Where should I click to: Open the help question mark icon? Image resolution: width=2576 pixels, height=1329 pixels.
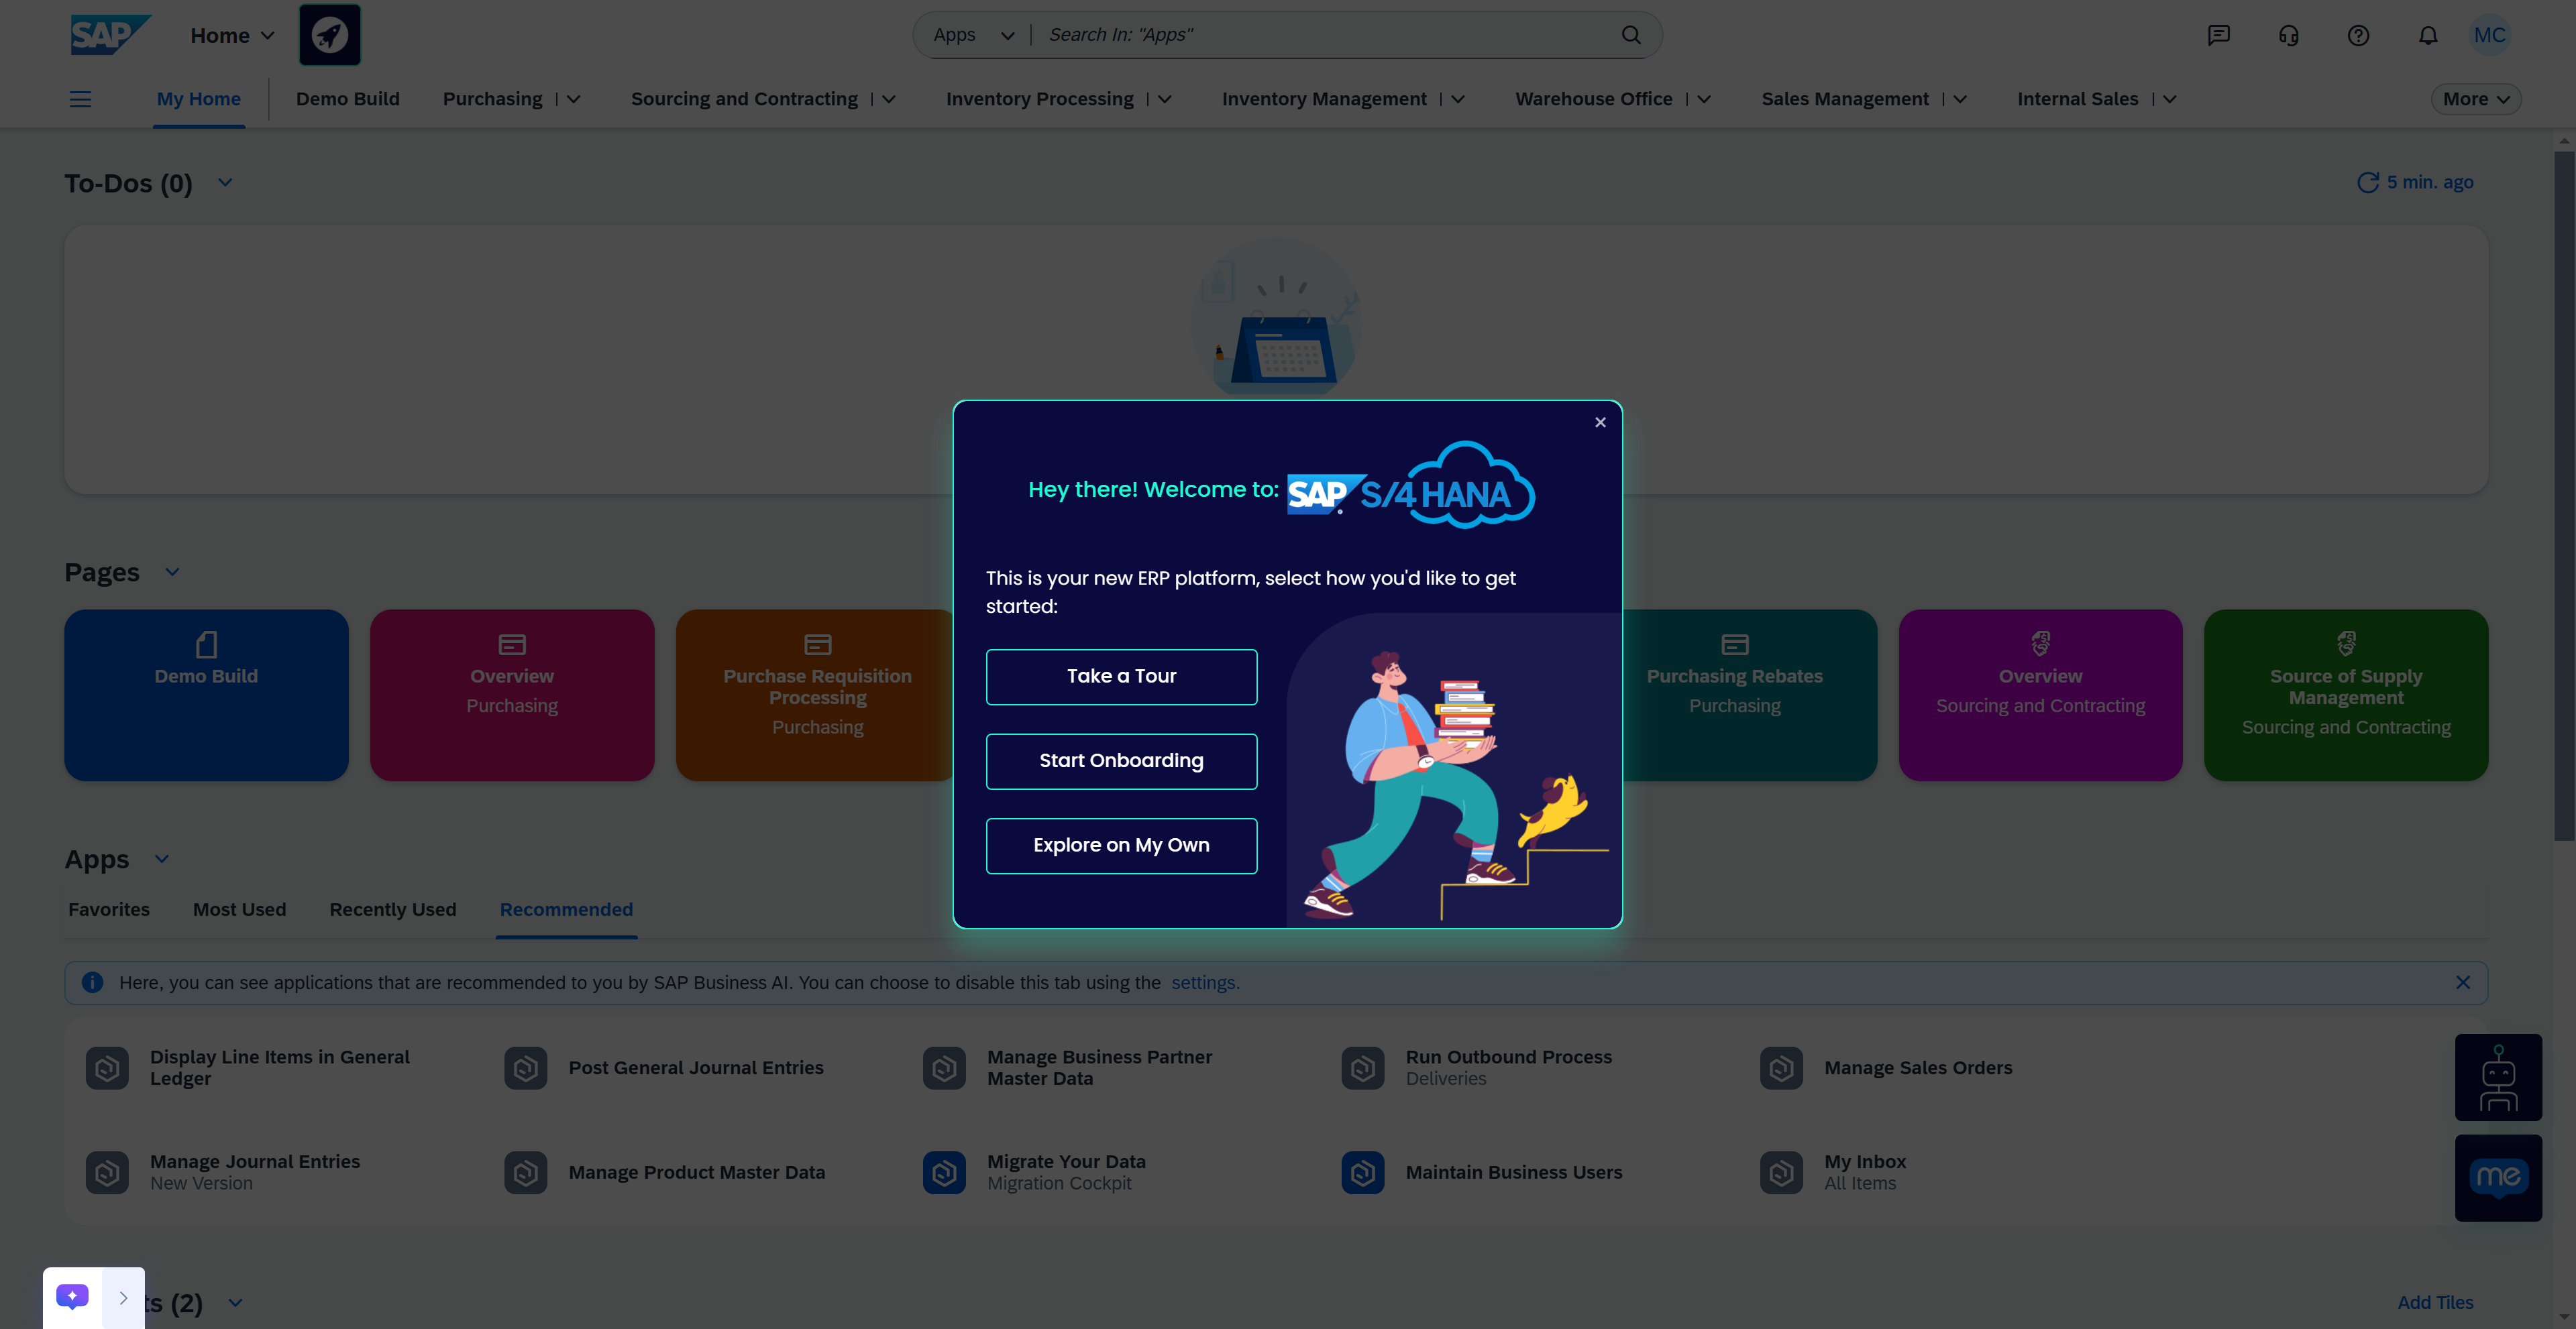tap(2358, 36)
